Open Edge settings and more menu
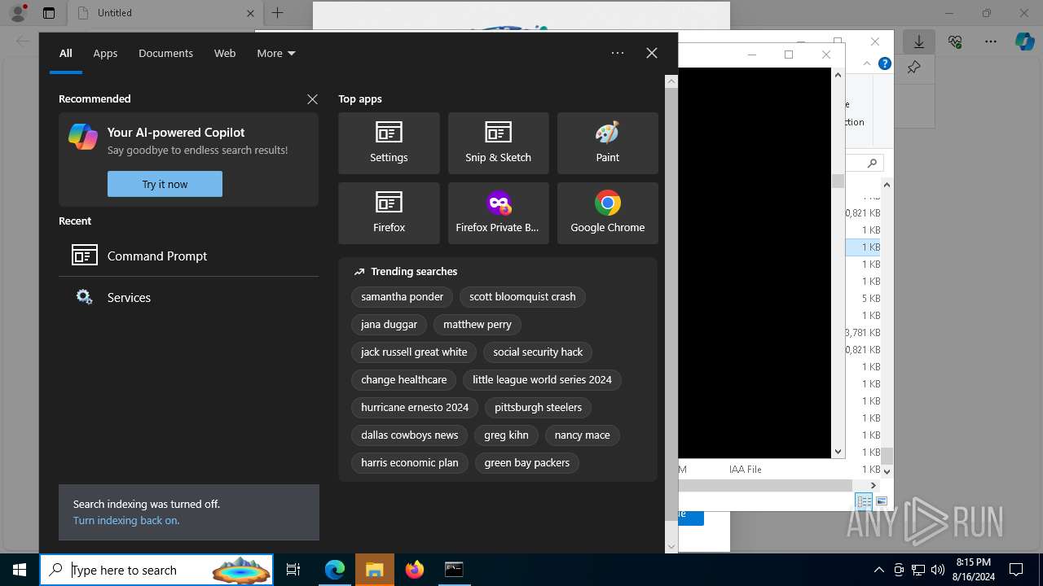This screenshot has height=586, width=1043. pos(991,42)
